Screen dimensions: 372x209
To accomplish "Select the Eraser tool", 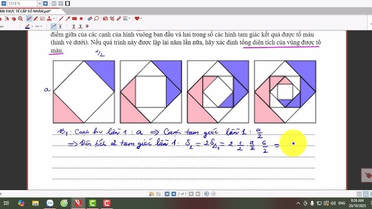I will pos(89,19).
